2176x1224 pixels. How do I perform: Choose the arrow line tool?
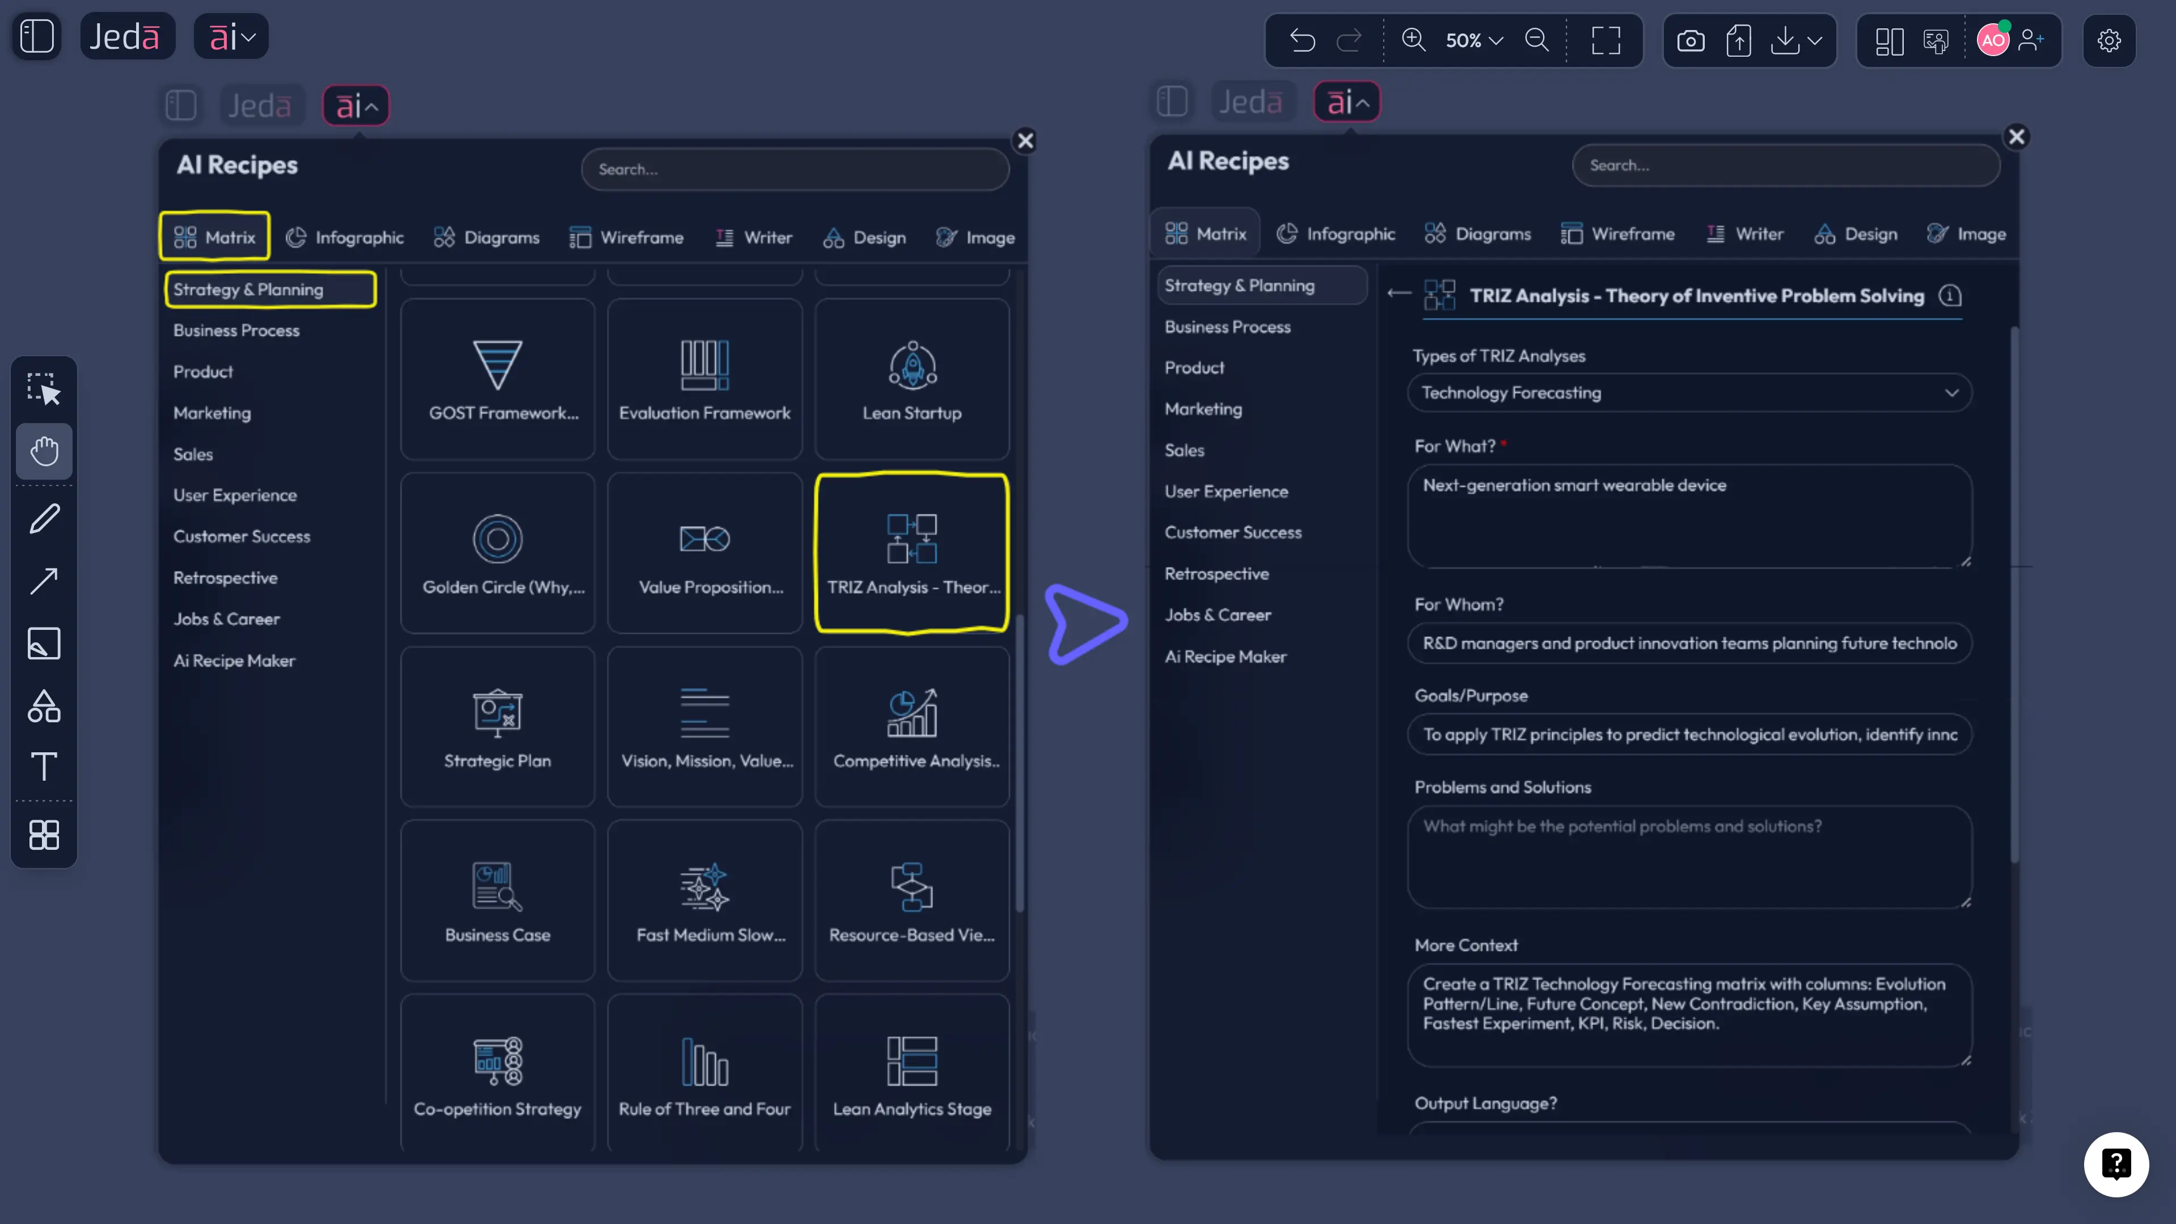point(44,581)
